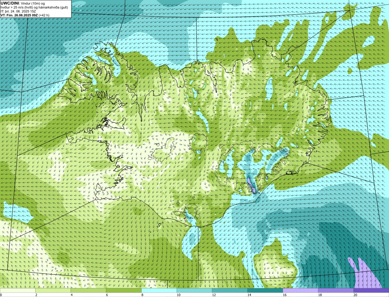This screenshot has width=389, height=297.
Task: Click the legend tick label "16"
Action: coord(284,295)
